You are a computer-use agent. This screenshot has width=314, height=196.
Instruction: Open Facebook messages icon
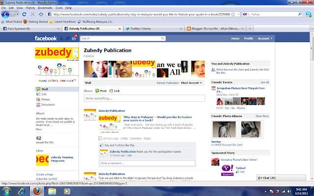68,38
